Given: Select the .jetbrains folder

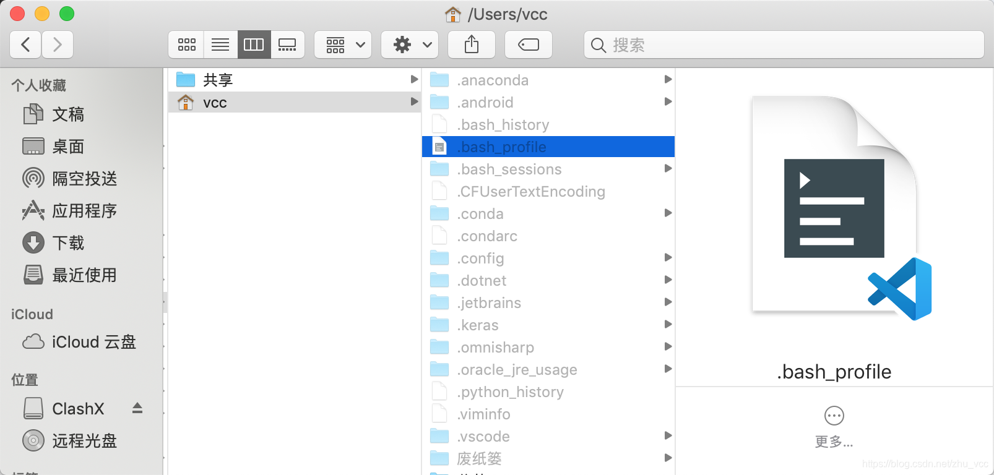Looking at the screenshot, I should tap(548, 302).
